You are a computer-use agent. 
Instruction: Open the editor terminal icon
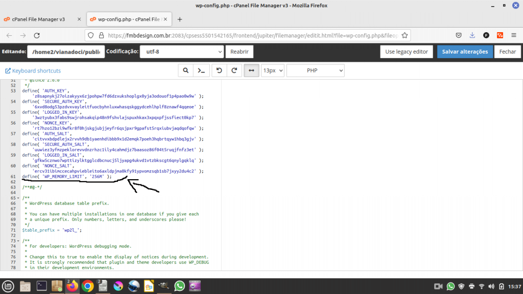click(202, 70)
